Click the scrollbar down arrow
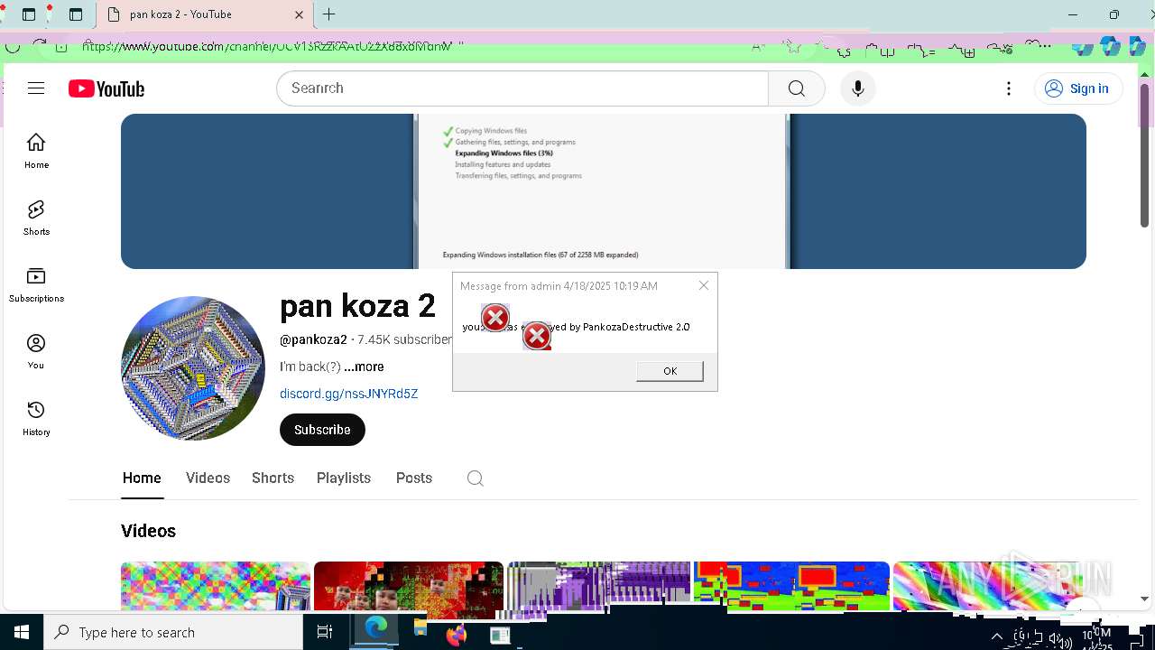This screenshot has height=650, width=1155. pos(1144,599)
